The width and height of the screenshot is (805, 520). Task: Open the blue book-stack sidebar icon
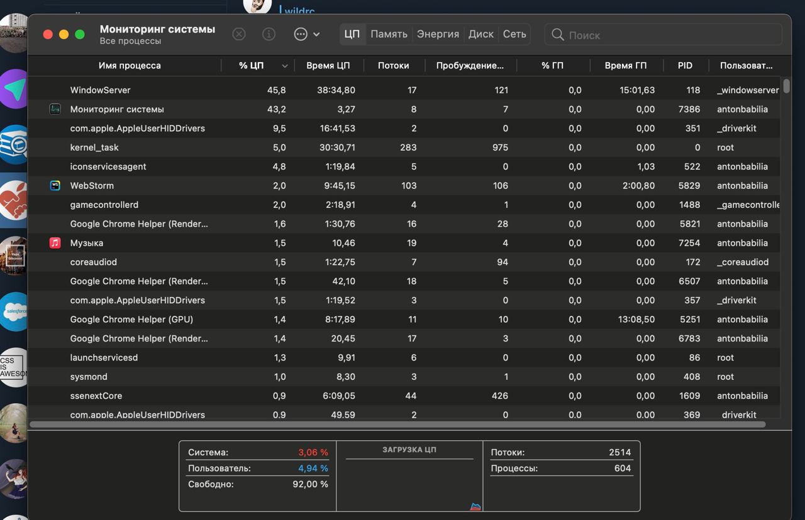[14, 145]
